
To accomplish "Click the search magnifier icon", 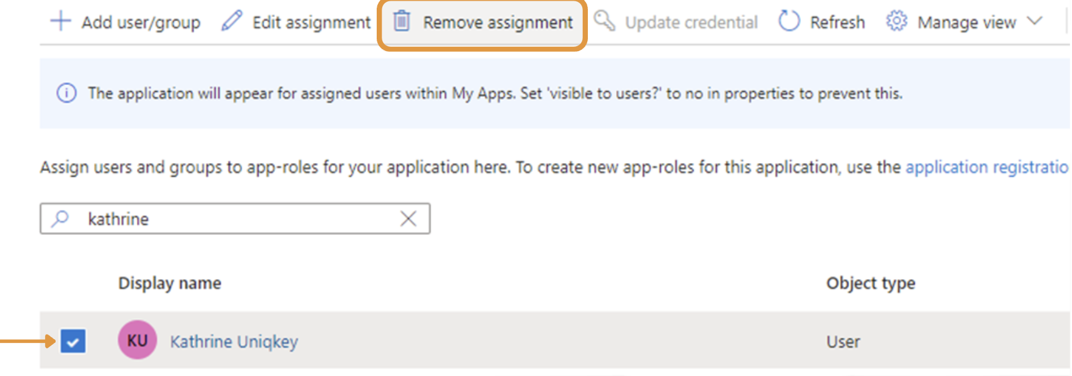I will 61,218.
